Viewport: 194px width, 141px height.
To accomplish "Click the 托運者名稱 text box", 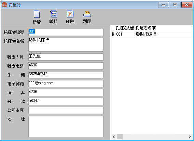I will (66, 44).
